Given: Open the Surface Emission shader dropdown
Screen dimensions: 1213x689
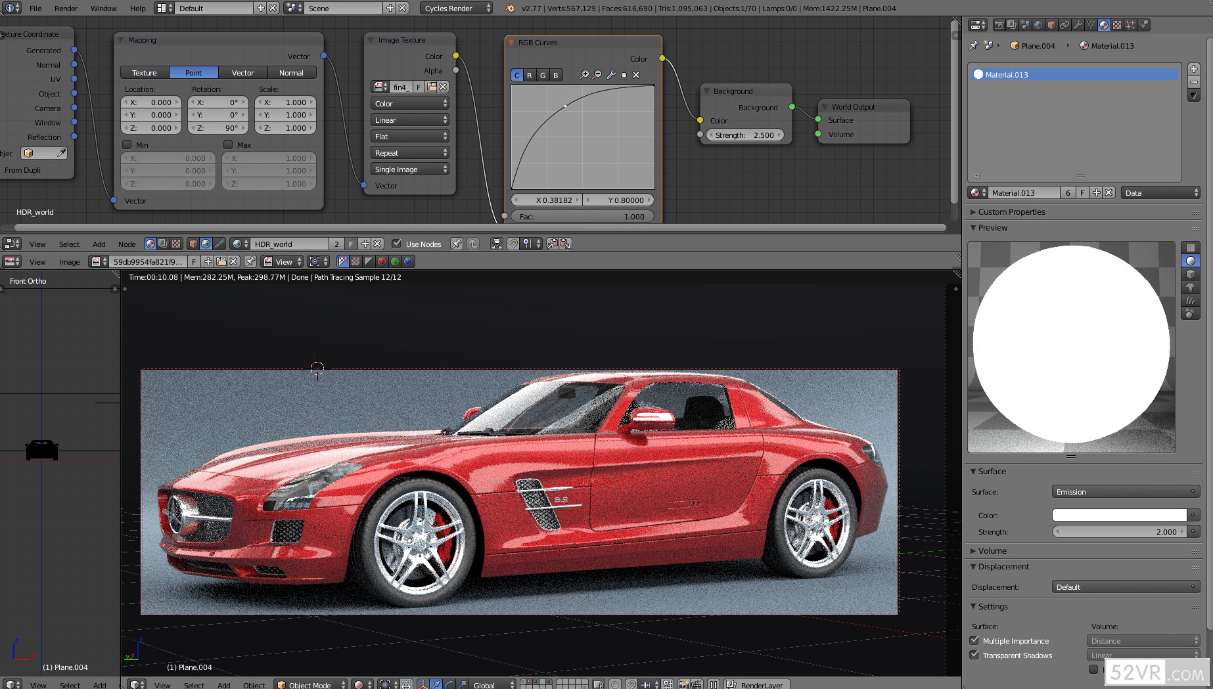Looking at the screenshot, I should coord(1126,492).
